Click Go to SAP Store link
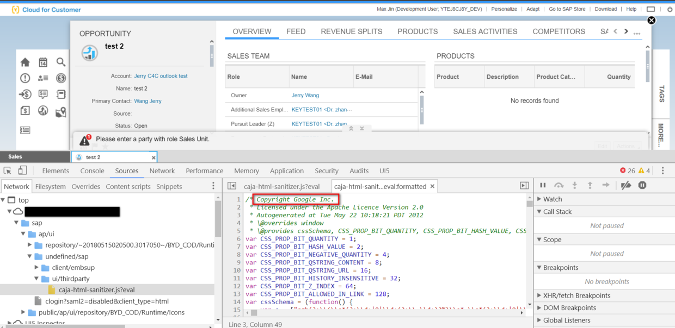Viewport: 675px width, 328px height. click(567, 9)
